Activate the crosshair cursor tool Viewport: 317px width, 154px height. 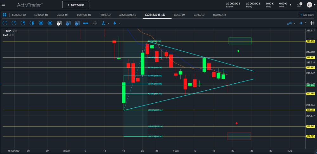(95, 23)
